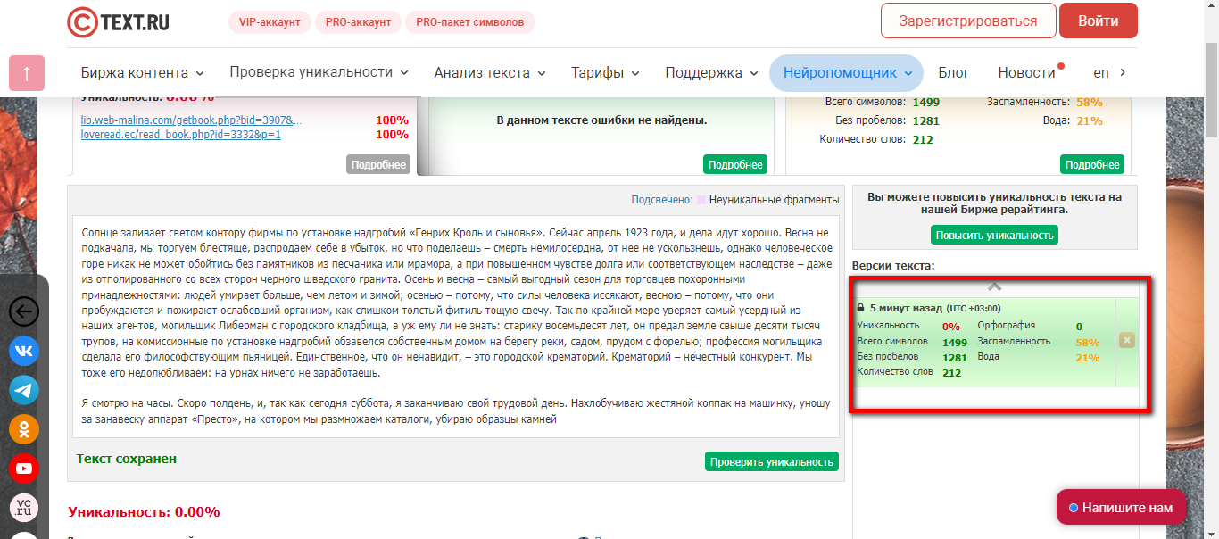Click the Неуникальные фрагменты highlight legend swatch
This screenshot has height=539, width=1219.
(x=702, y=200)
